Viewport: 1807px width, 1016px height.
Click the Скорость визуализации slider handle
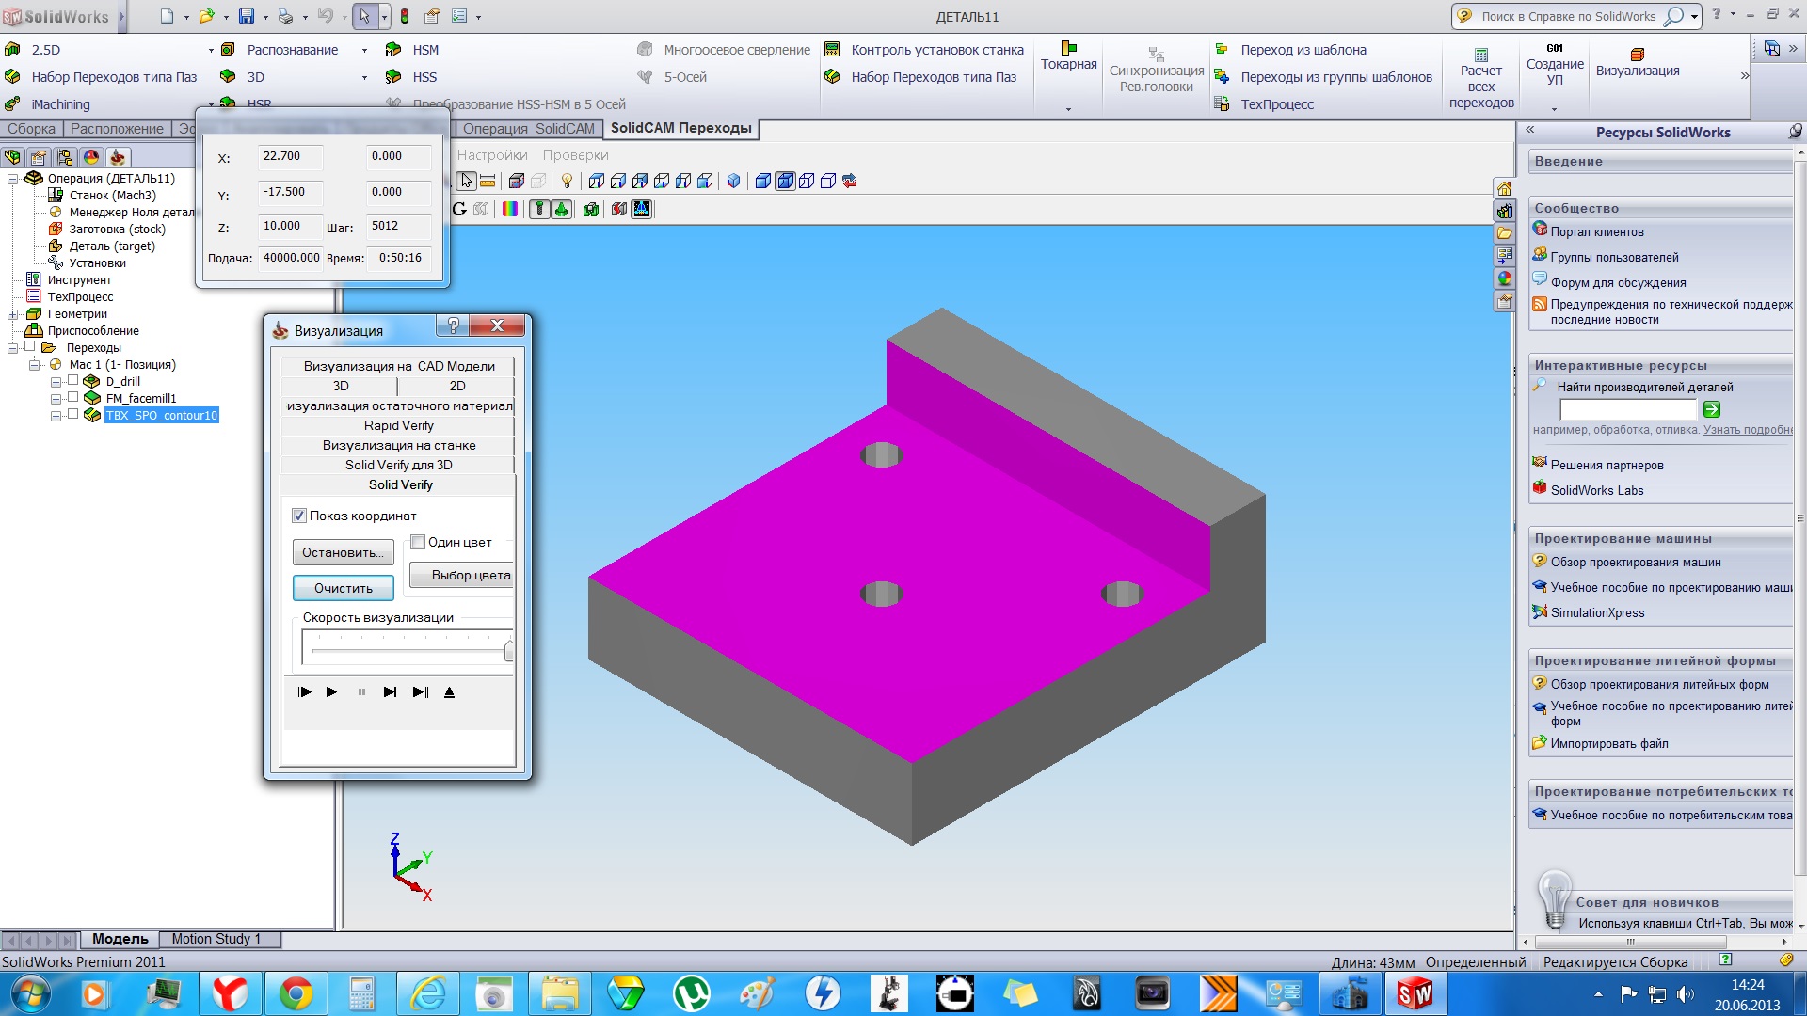pyautogui.click(x=509, y=650)
